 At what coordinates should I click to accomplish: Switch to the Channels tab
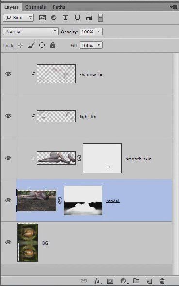tap(35, 7)
